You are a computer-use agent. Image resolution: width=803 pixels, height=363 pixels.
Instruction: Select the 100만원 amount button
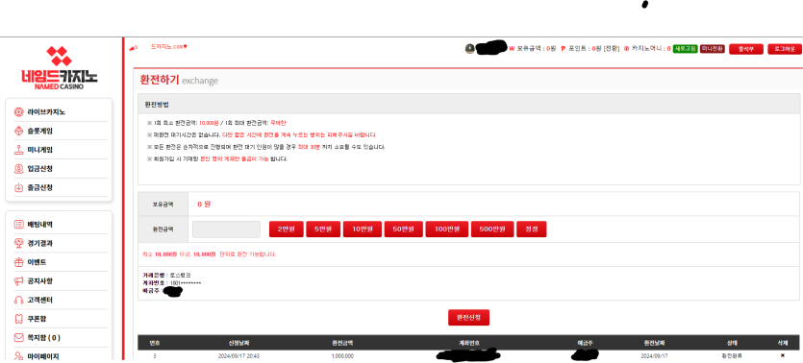pos(446,230)
